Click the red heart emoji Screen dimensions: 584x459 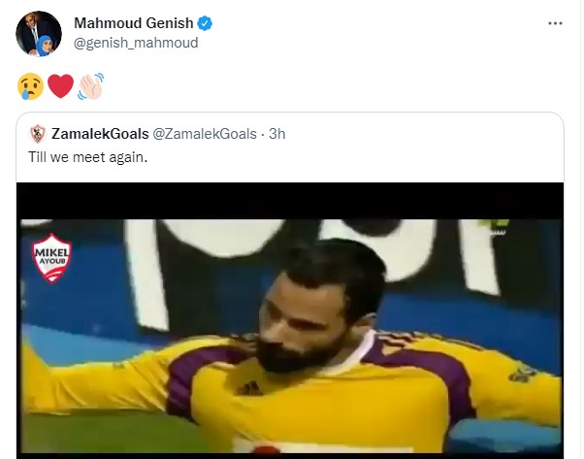click(x=60, y=86)
